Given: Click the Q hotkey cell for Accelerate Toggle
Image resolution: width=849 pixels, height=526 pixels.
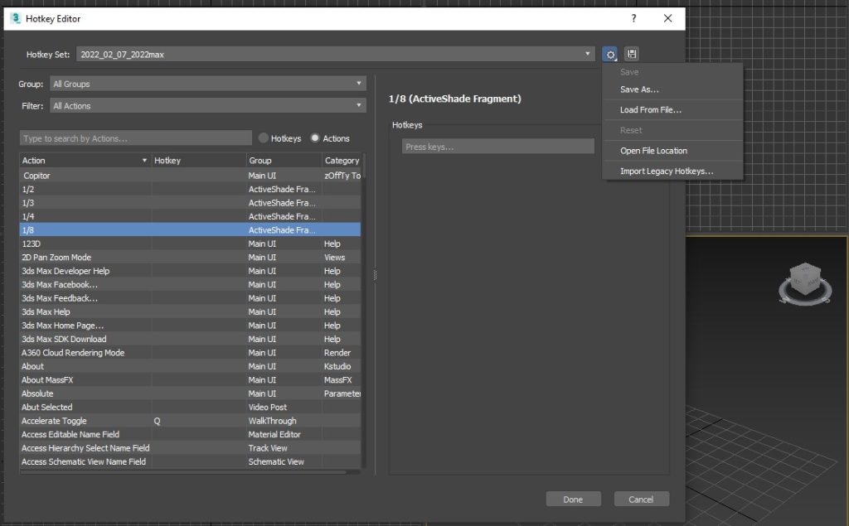Looking at the screenshot, I should [x=199, y=421].
